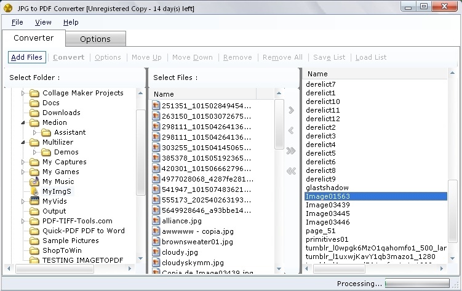
Task: Click the My Music folder icon
Action: pyautogui.click(x=34, y=181)
